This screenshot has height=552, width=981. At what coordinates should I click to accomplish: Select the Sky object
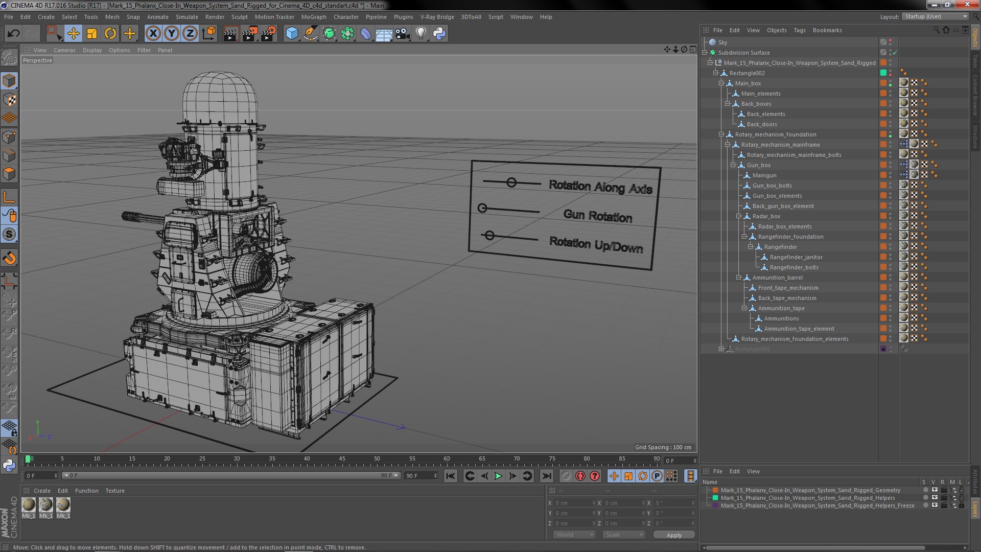722,42
